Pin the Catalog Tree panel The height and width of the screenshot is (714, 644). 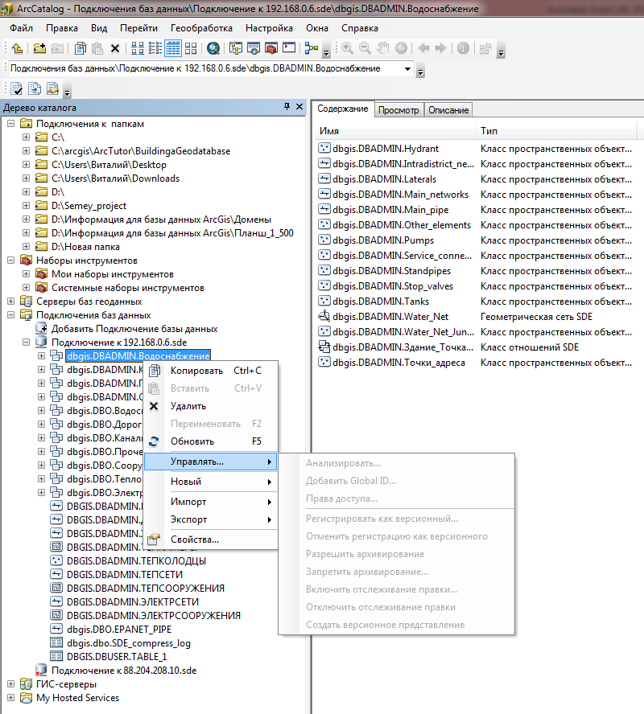tap(287, 107)
